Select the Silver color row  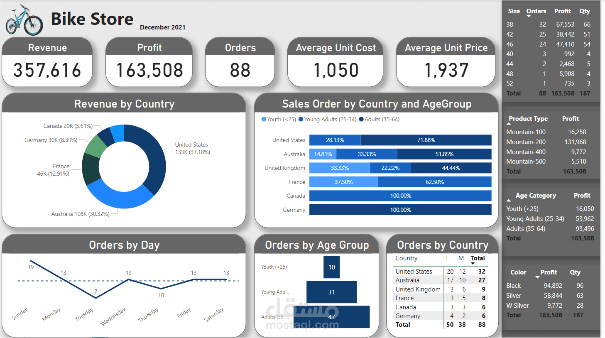545,296
